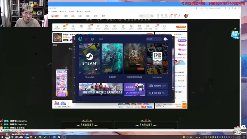Open the location pin icon in Douyu header
The height and width of the screenshot is (139, 247).
click(179, 15)
